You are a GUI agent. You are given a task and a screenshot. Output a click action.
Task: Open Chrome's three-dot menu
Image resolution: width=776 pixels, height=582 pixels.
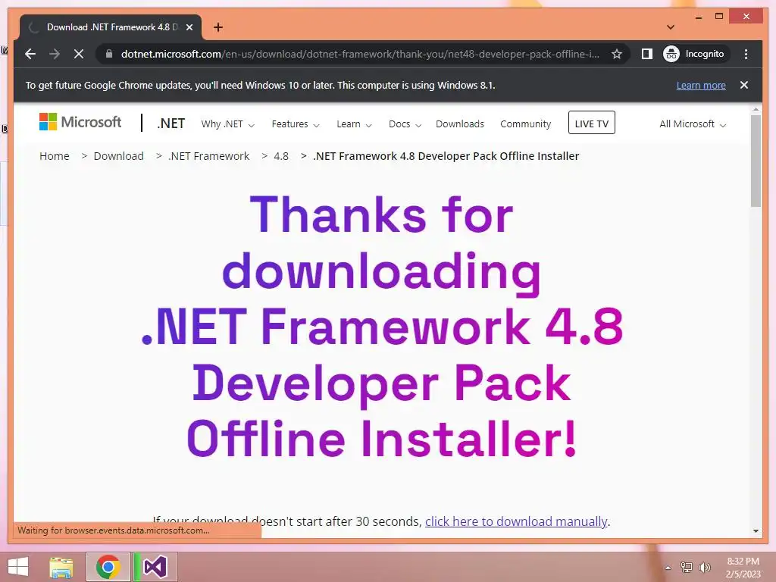pyautogui.click(x=746, y=54)
